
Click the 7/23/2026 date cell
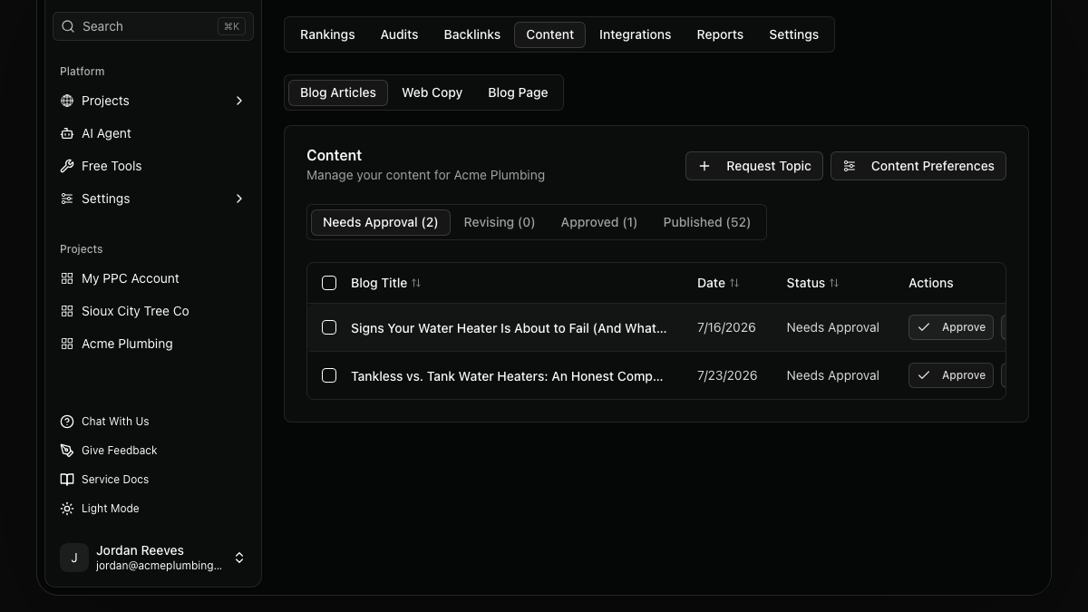(727, 375)
